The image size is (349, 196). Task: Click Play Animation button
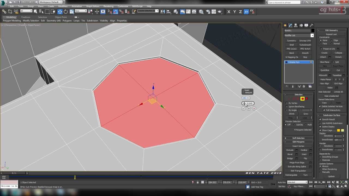pyautogui.click(x=320, y=182)
